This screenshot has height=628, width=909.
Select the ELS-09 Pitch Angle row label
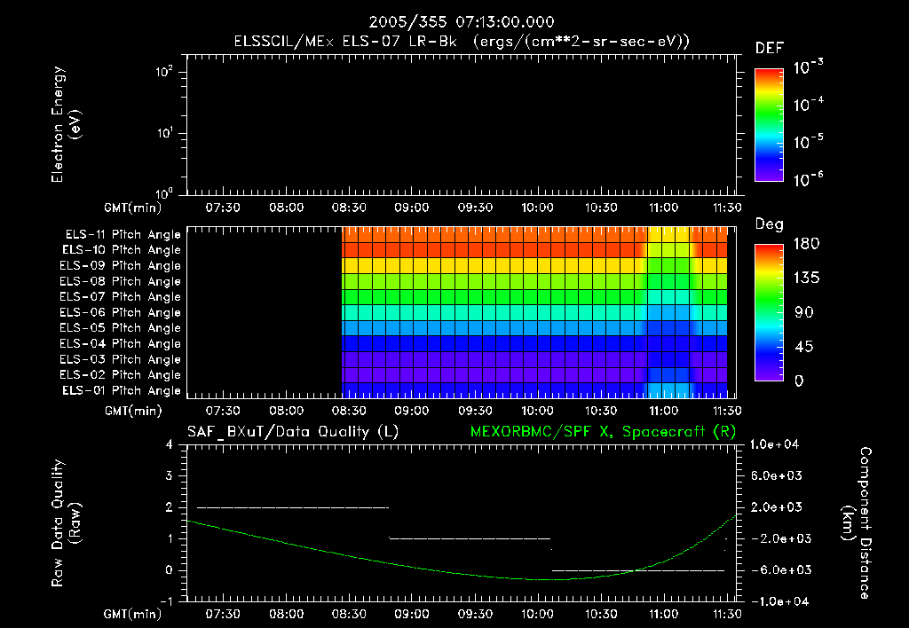[x=120, y=265]
